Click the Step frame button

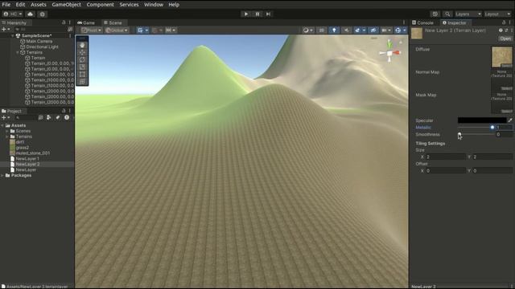tap(268, 14)
